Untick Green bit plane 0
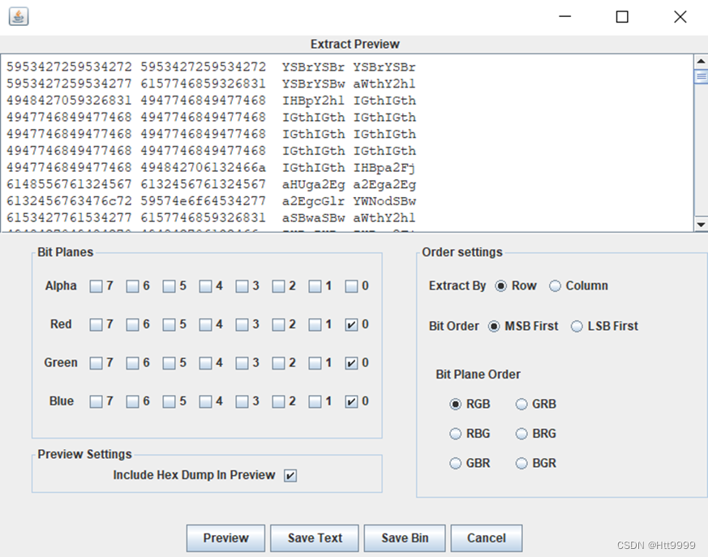708x557 pixels. click(351, 363)
